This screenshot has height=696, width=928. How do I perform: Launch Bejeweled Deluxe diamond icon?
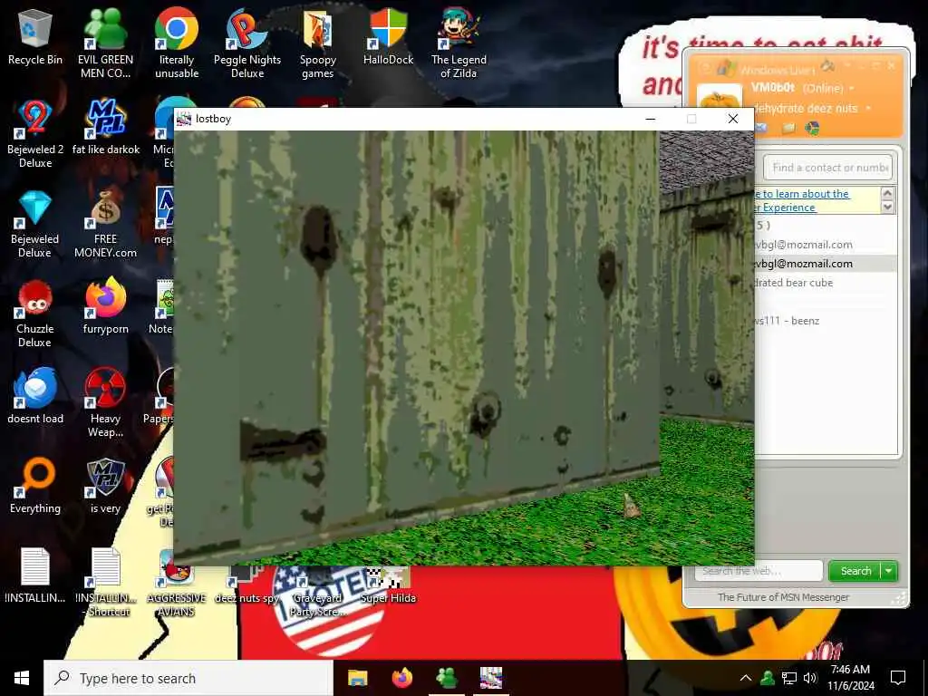pos(35,223)
